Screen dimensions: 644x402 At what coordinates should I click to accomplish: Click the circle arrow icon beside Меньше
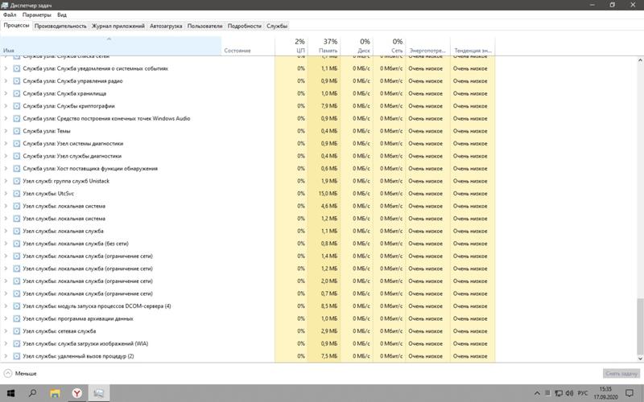(x=8, y=374)
